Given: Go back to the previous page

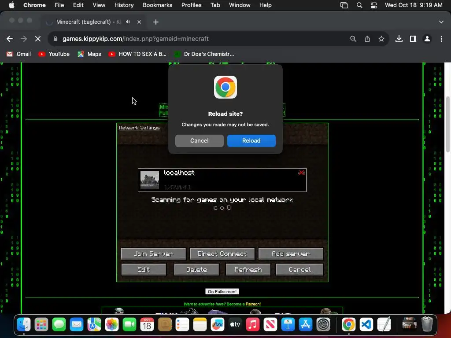Looking at the screenshot, I should (x=10, y=39).
